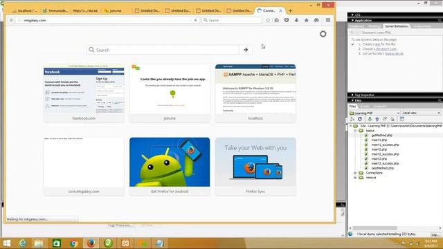This screenshot has height=249, width=443.
Task: Switch to the Components tab
Action: [x=422, y=26]
